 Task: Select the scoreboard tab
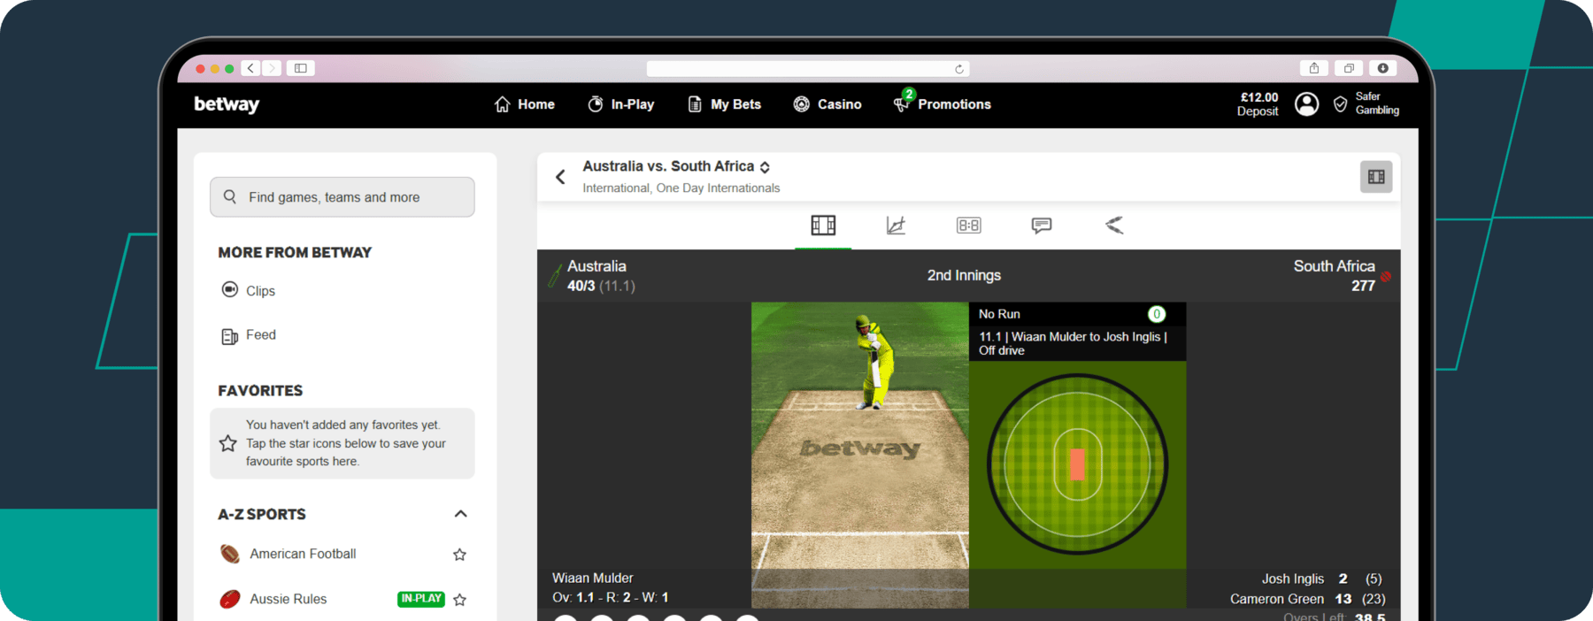tap(968, 226)
